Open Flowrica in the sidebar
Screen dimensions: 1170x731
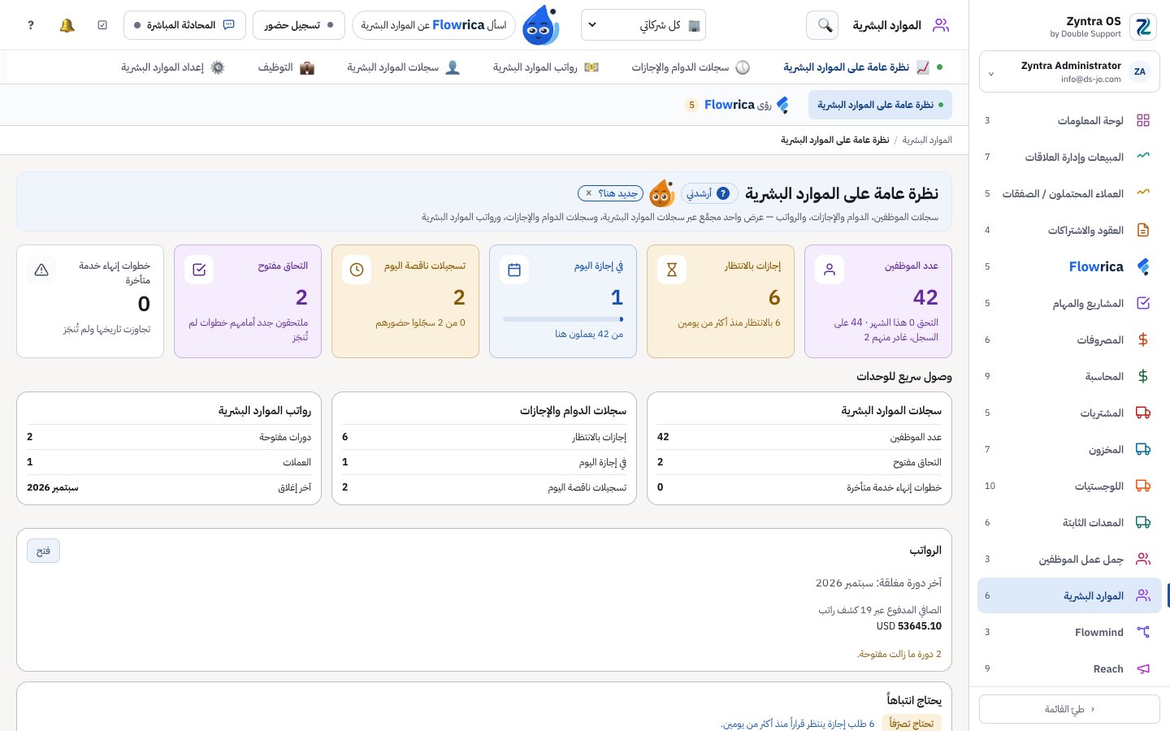[x=1069, y=266]
